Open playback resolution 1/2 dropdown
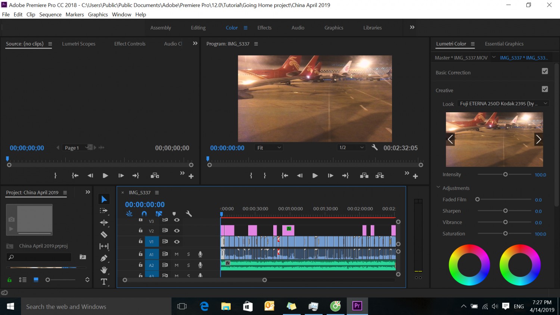 (351, 148)
